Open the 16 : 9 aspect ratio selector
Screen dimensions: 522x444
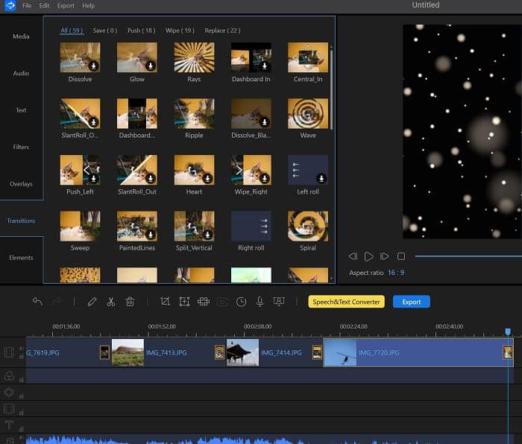point(394,273)
